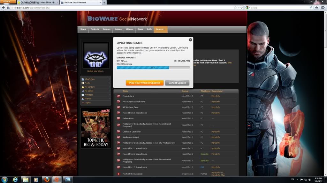Open the Games dropdown tab
The width and height of the screenshot is (327, 183).
coord(160,29)
